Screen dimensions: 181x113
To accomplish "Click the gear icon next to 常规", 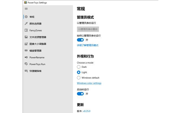I will pyautogui.click(x=26, y=17).
